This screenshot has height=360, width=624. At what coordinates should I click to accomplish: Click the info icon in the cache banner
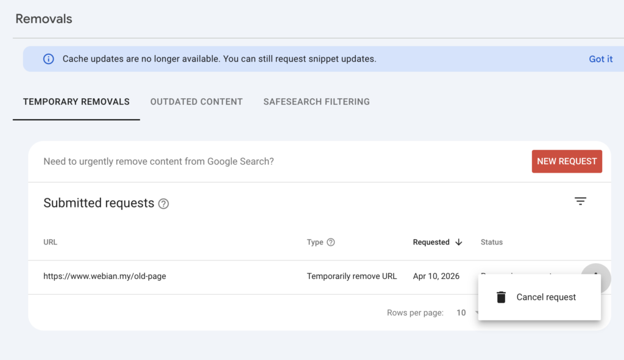(48, 59)
